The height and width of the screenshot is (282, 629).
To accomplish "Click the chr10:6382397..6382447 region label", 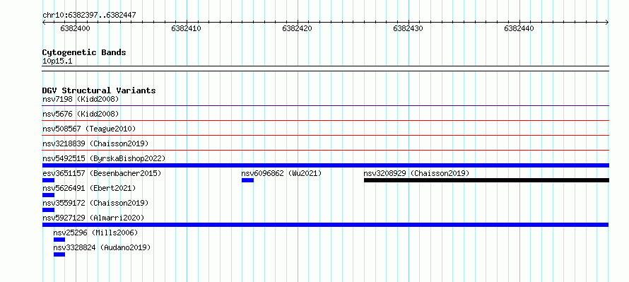I will [x=89, y=16].
